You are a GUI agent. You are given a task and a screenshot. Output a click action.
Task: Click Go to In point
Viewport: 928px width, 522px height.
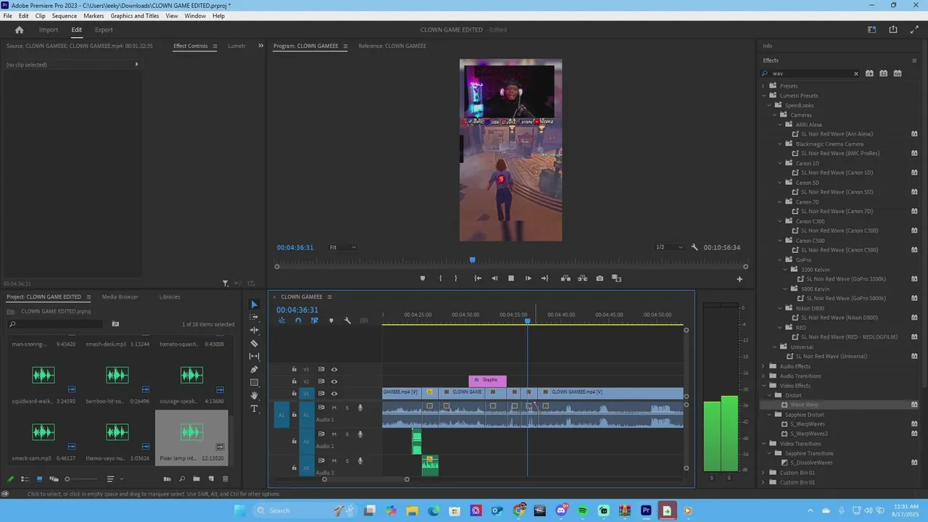478,278
